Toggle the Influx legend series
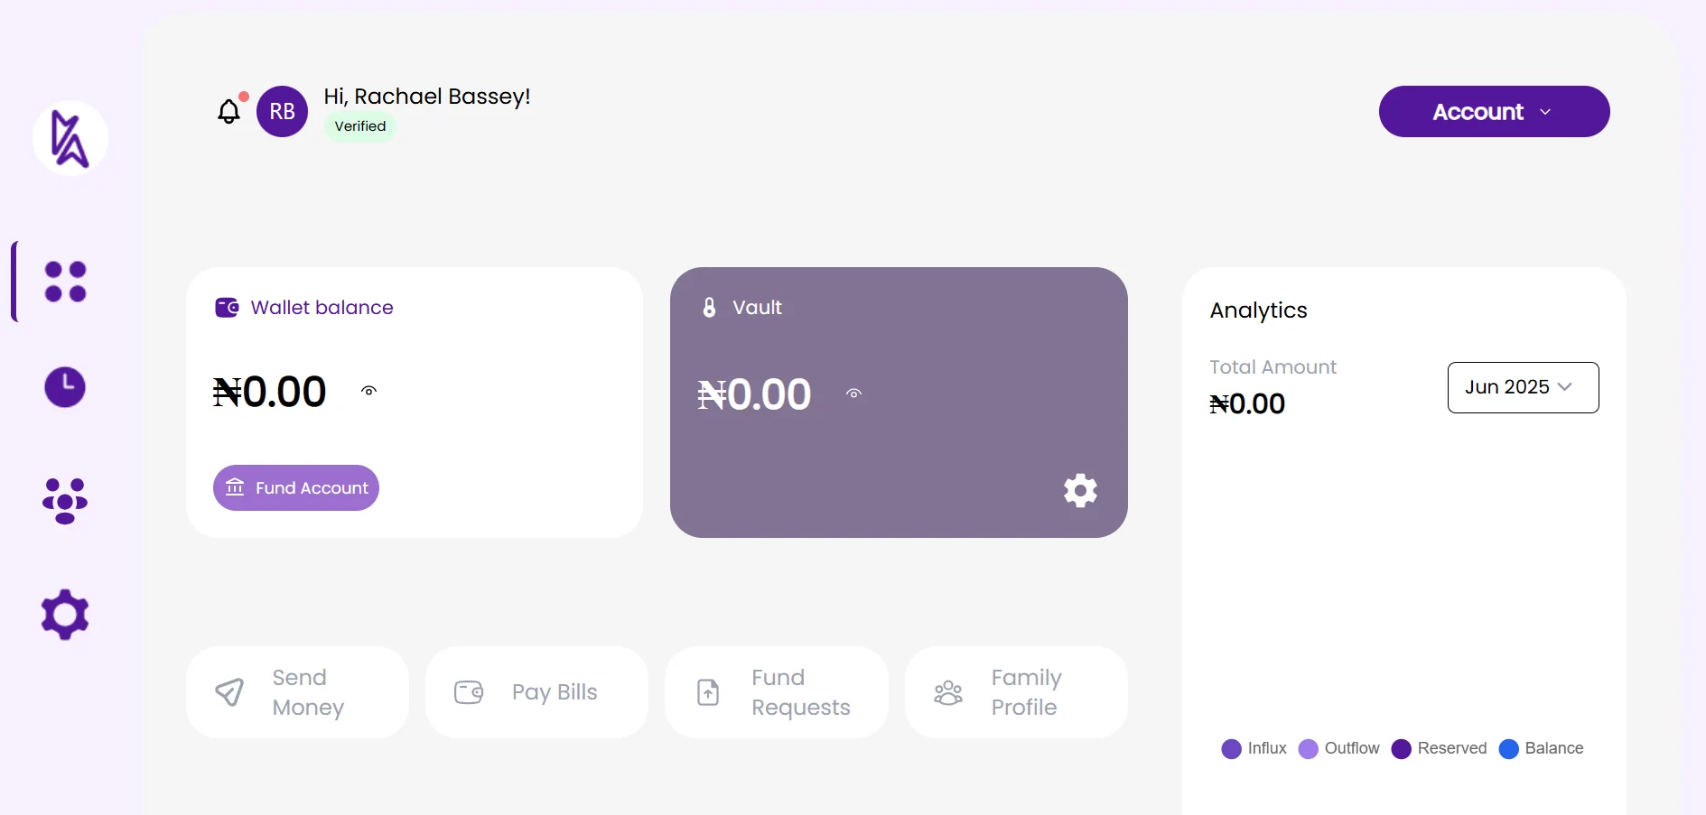The width and height of the screenshot is (1706, 815). click(1254, 748)
